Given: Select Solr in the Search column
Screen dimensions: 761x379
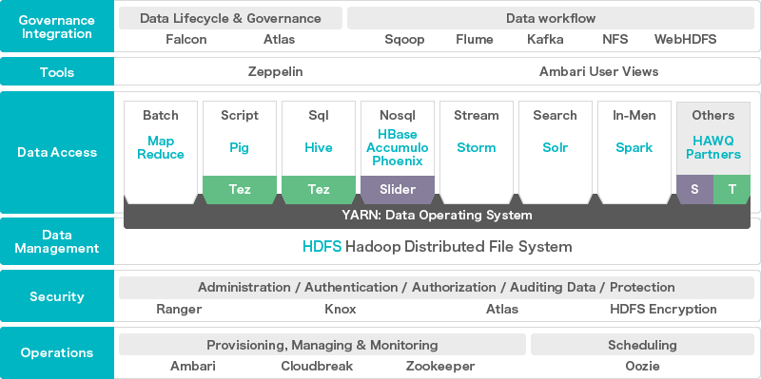Looking at the screenshot, I should pos(556,148).
